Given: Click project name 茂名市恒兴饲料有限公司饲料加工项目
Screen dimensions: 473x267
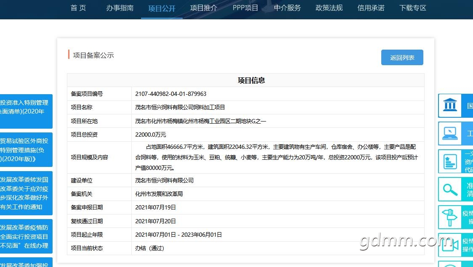Looking at the screenshot, I should click(x=180, y=107).
